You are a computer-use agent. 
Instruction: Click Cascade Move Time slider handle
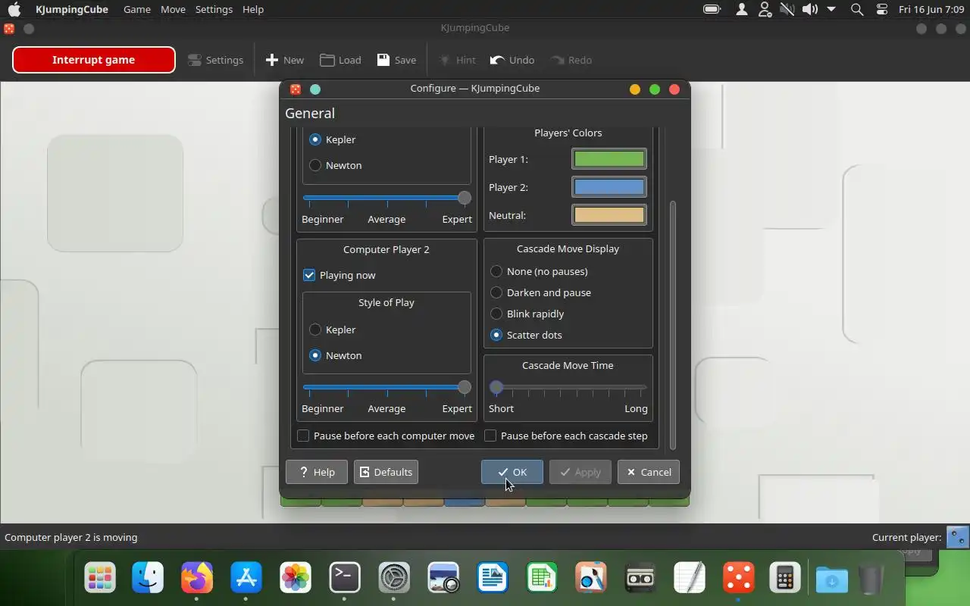pos(496,387)
